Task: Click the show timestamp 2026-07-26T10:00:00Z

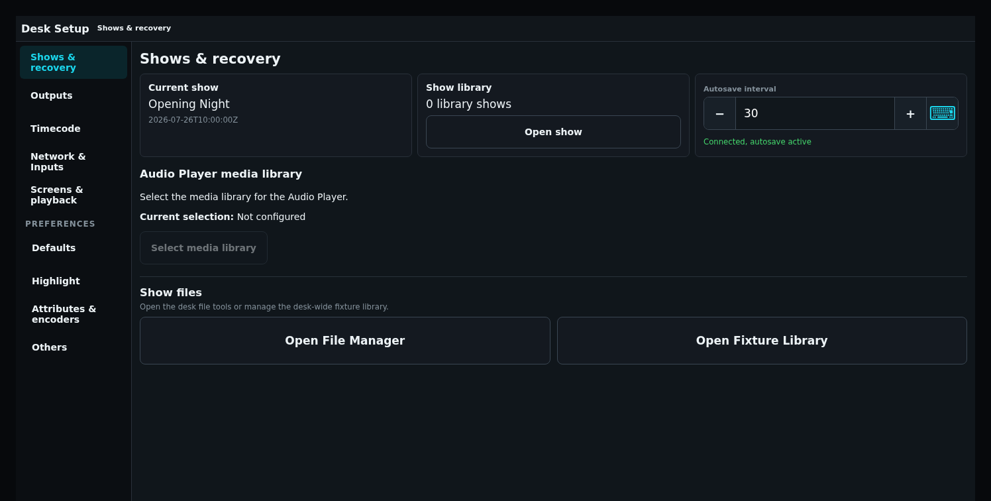Action: point(193,120)
